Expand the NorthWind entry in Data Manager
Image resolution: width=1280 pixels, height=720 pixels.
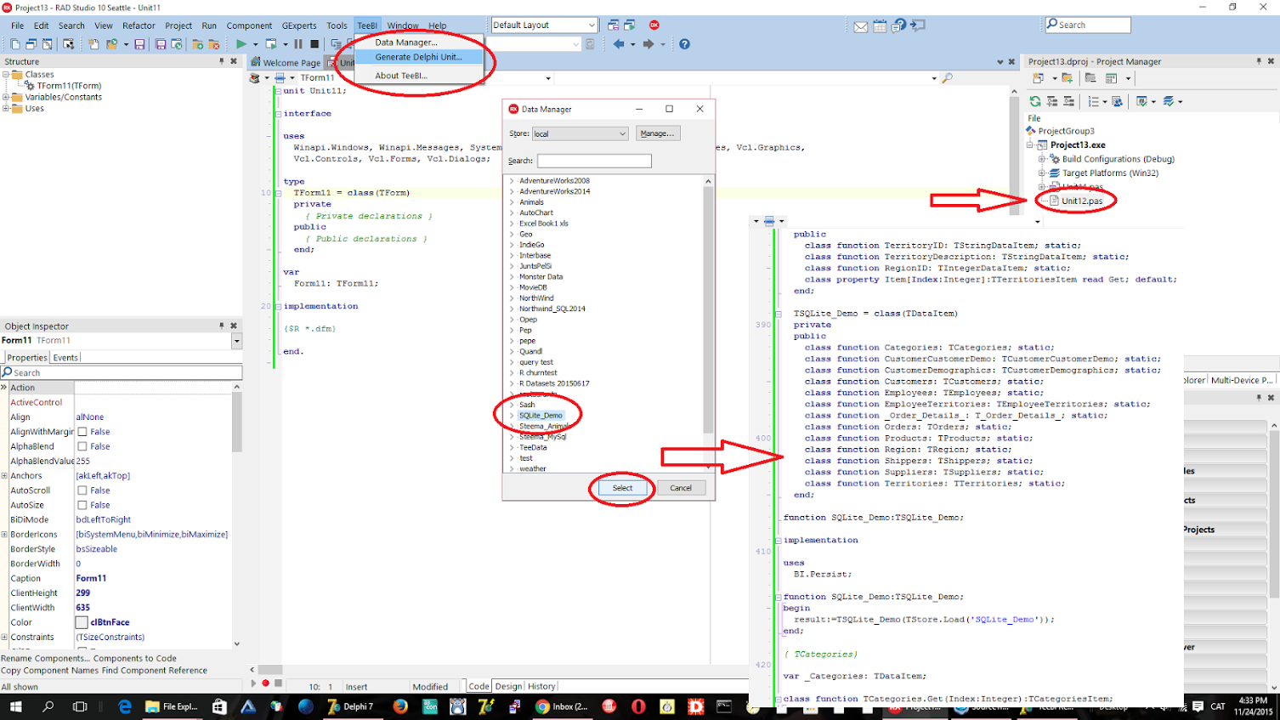[x=512, y=298]
